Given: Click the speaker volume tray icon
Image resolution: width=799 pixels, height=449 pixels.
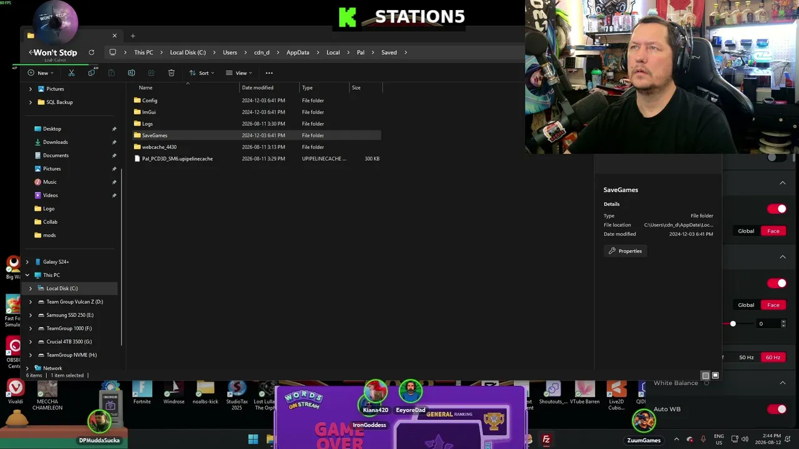Looking at the screenshot, I should (x=745, y=440).
